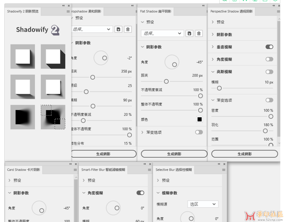Toggle 垂直模糊 switch in Perspective Shadow
The width and height of the screenshot is (284, 222).
[269, 47]
